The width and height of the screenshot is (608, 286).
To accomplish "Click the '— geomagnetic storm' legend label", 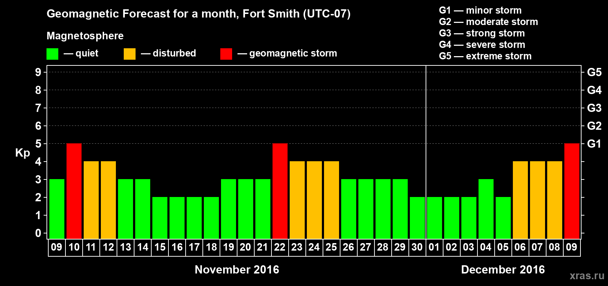I will click(287, 54).
